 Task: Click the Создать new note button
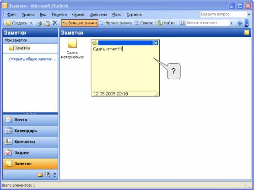point(16,23)
